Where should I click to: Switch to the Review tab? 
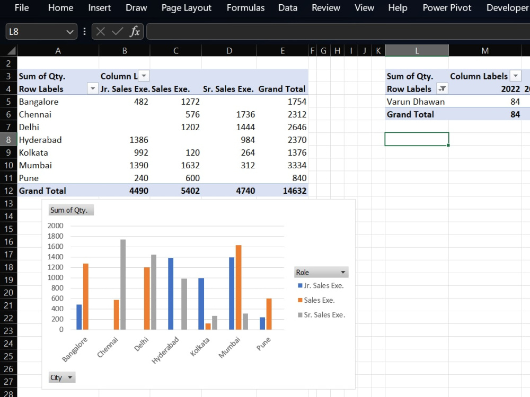[326, 8]
